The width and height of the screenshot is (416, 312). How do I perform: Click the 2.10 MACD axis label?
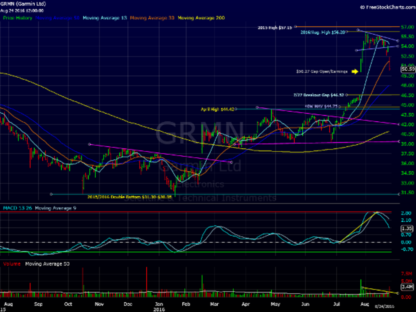point(406,220)
